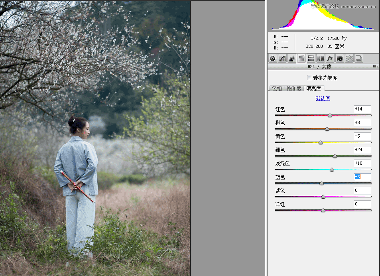Screen dimensions: 380x276
Task: Select the 明亮度 luminance tab
Action: click(314, 88)
